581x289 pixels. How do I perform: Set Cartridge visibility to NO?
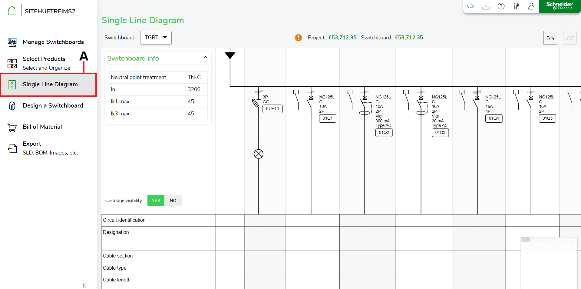(x=173, y=201)
